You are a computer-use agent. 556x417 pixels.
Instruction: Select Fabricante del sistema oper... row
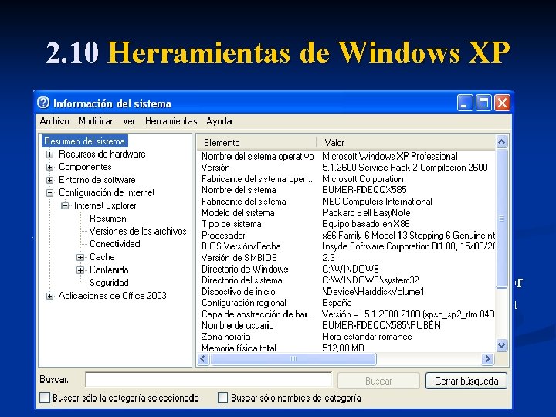pyautogui.click(x=346, y=178)
